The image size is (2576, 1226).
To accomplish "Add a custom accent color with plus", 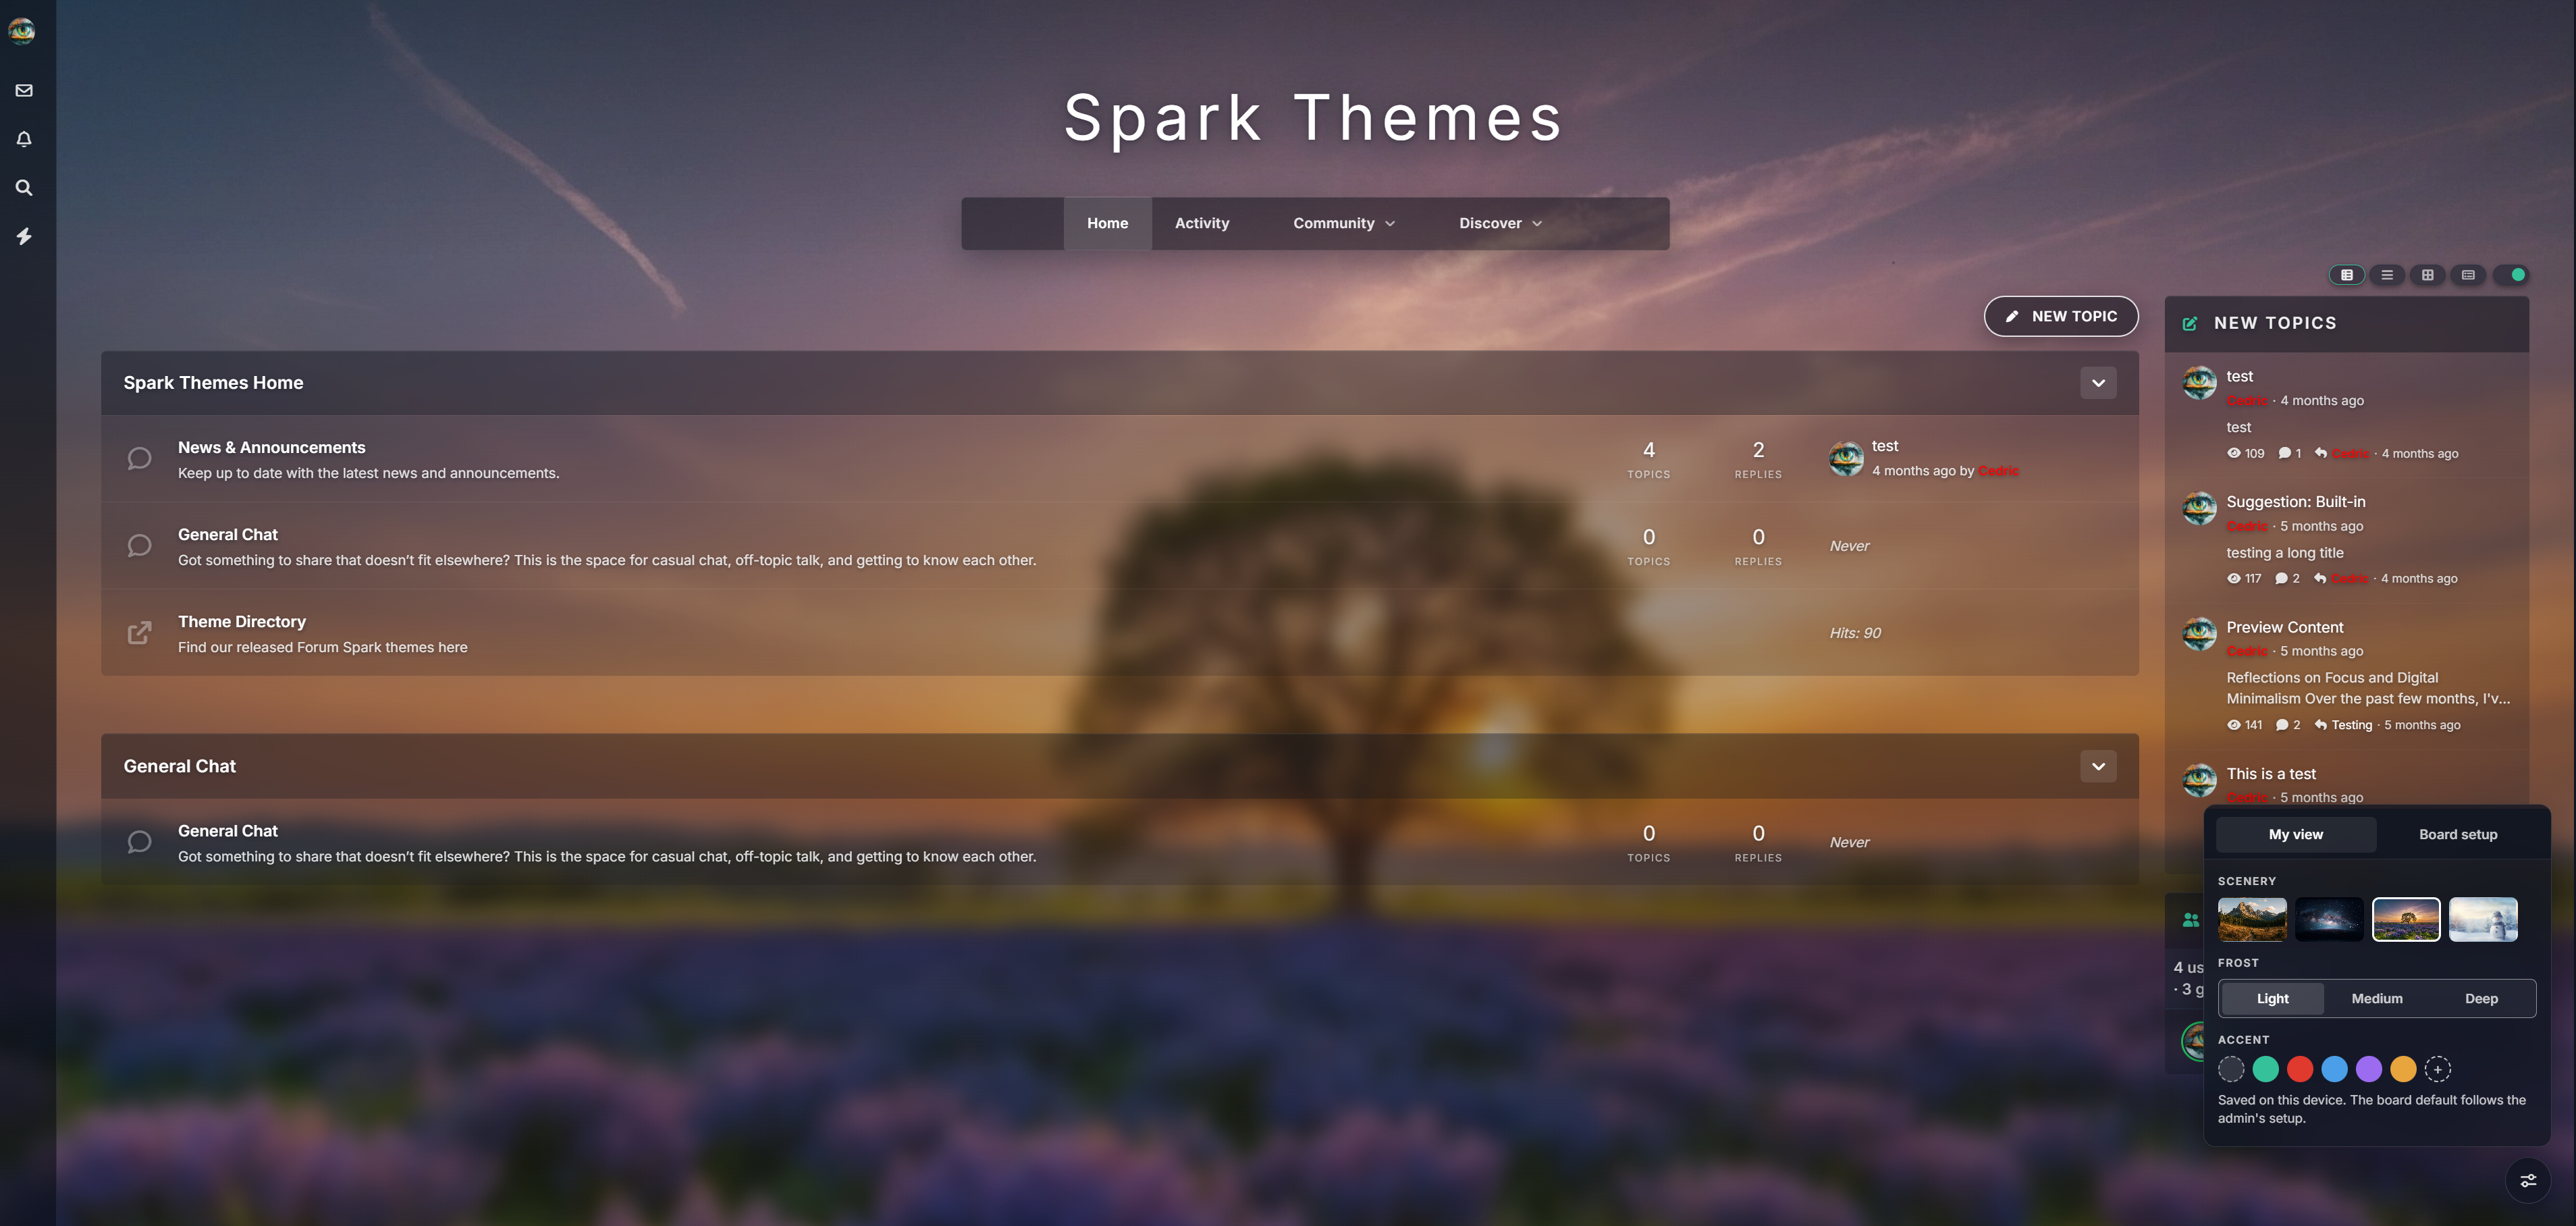I will click(x=2438, y=1069).
